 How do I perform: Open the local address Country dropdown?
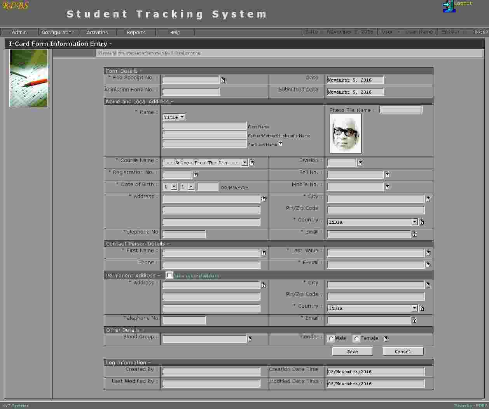pyautogui.click(x=372, y=222)
